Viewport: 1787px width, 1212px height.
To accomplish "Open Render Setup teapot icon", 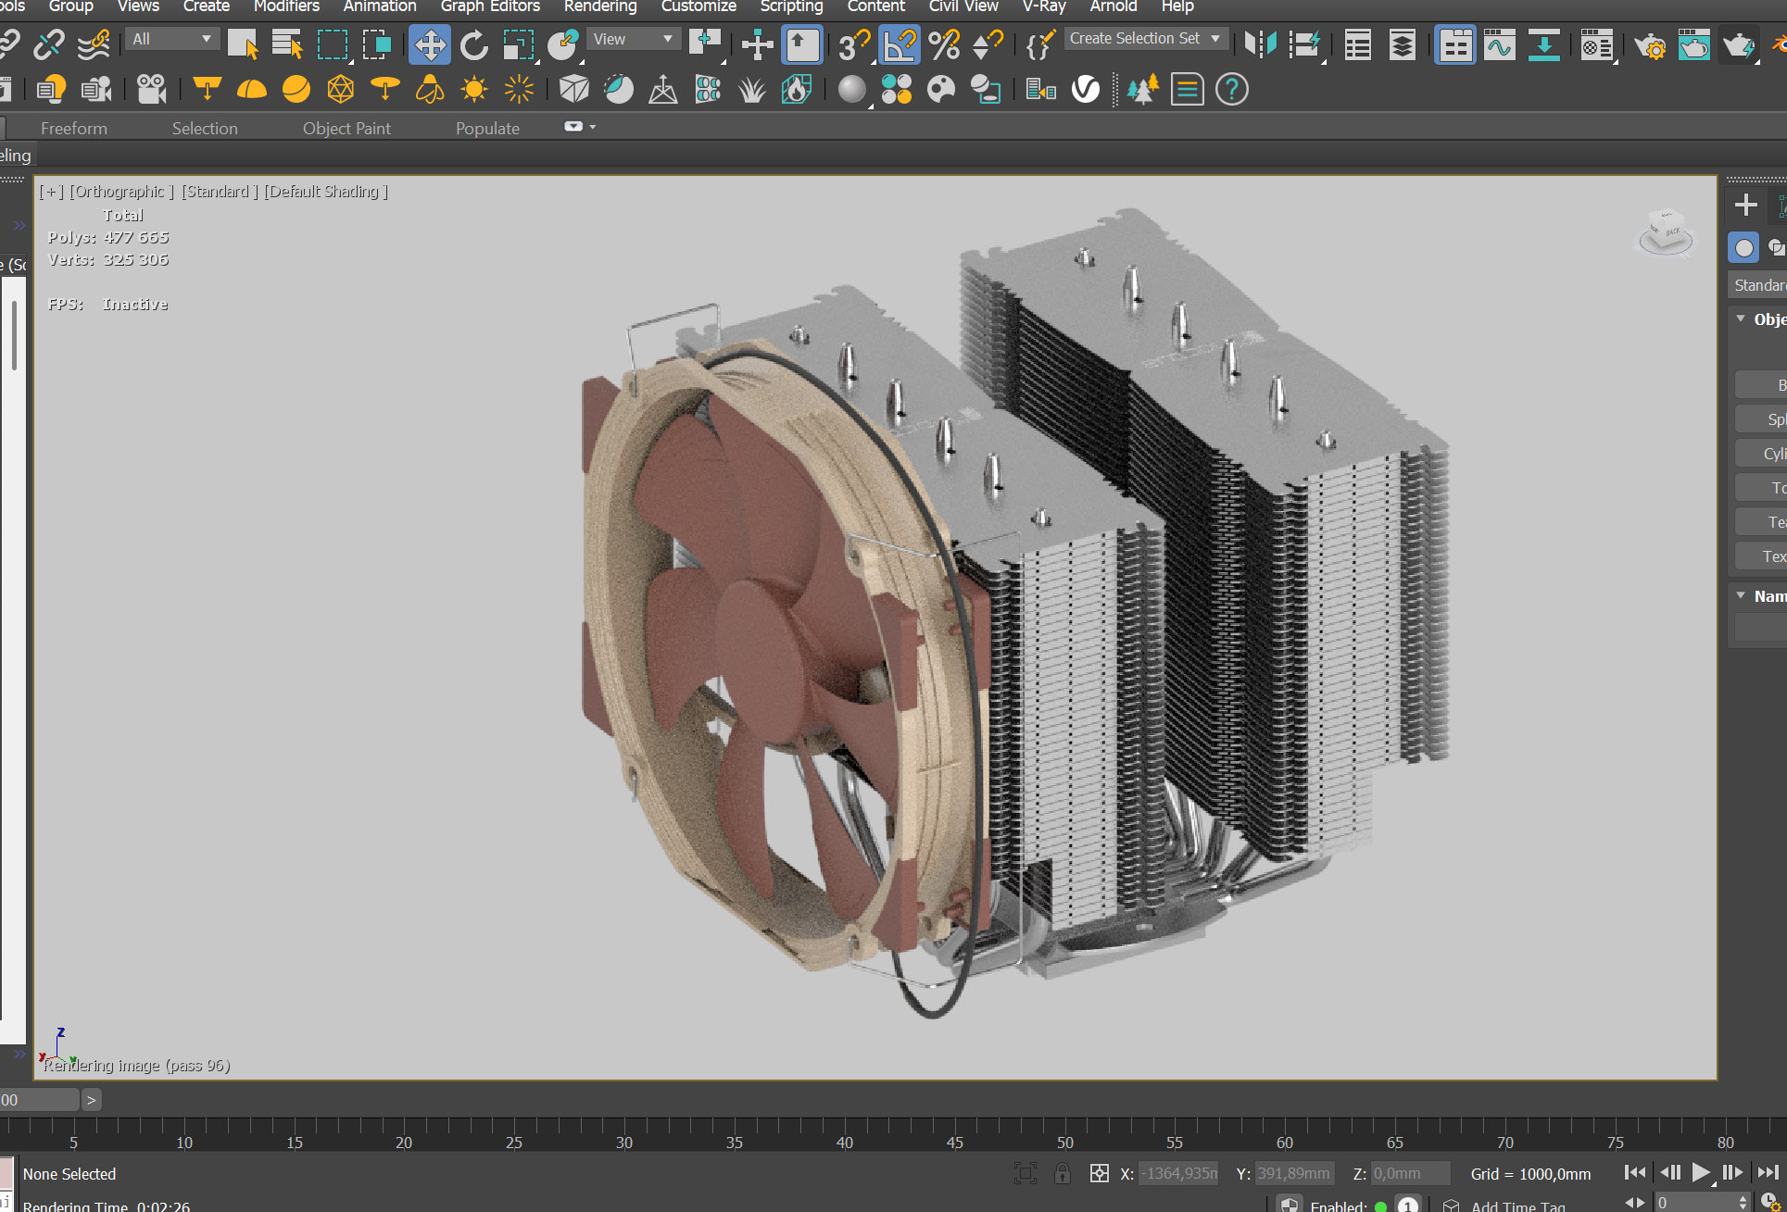I will 1649,44.
